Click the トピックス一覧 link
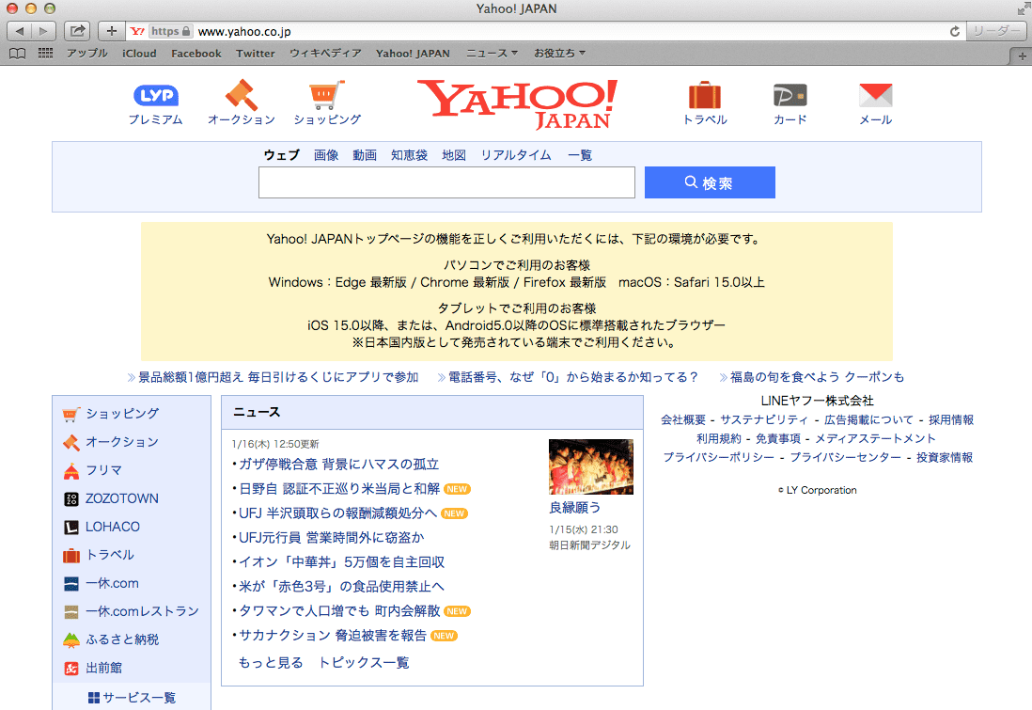The width and height of the screenshot is (1032, 710). (364, 663)
